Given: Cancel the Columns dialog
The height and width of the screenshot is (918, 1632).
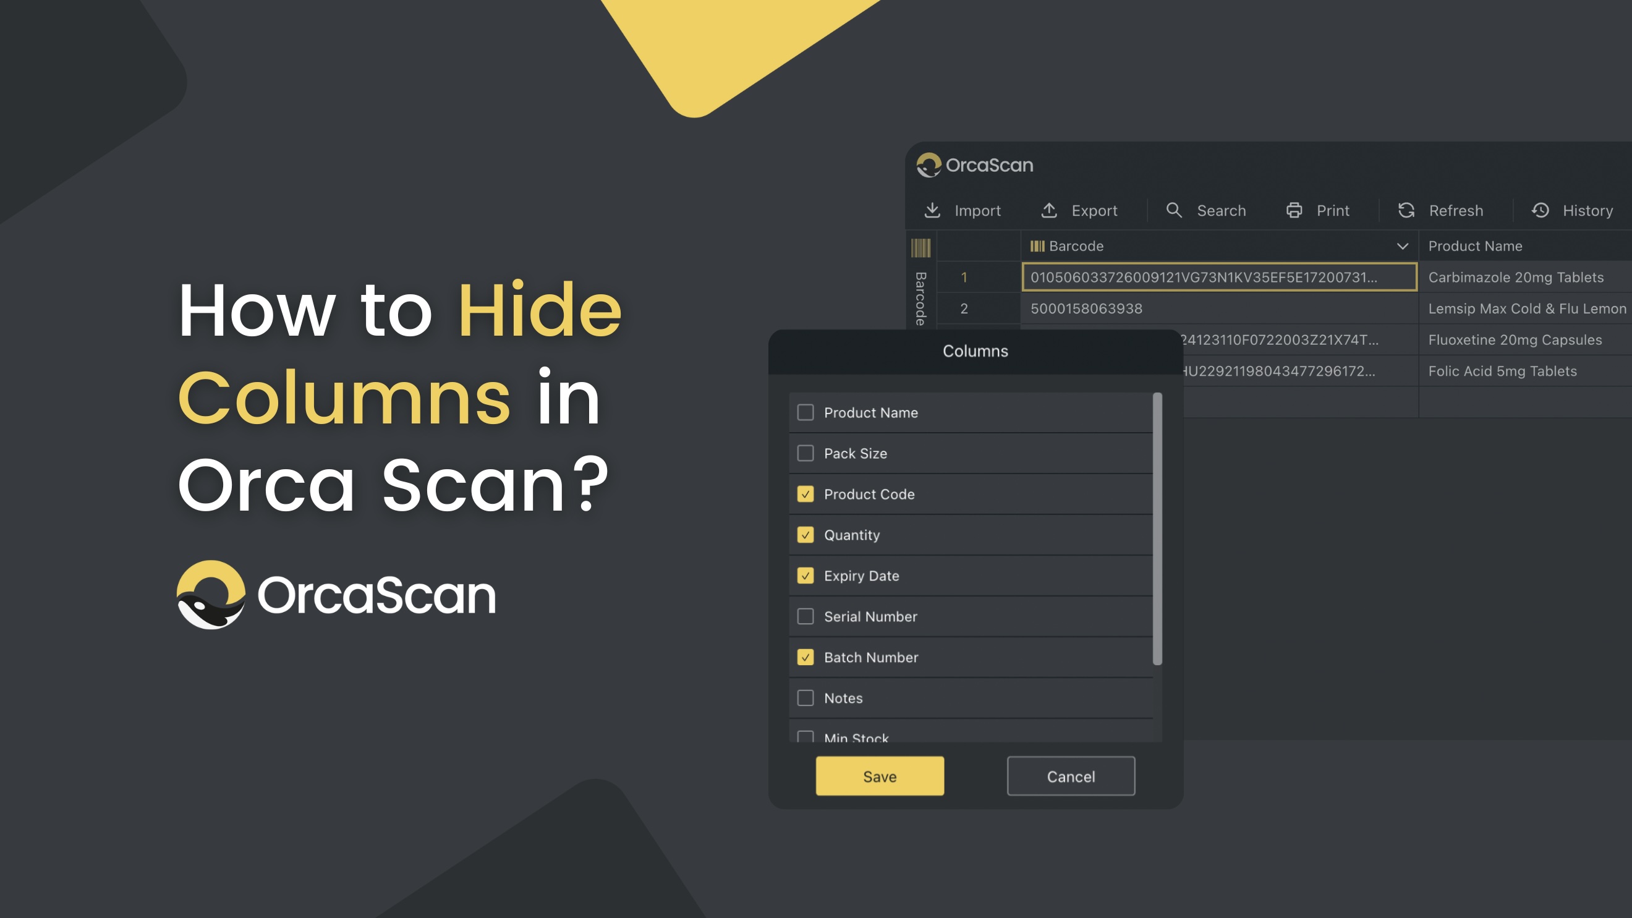Looking at the screenshot, I should pos(1071,776).
